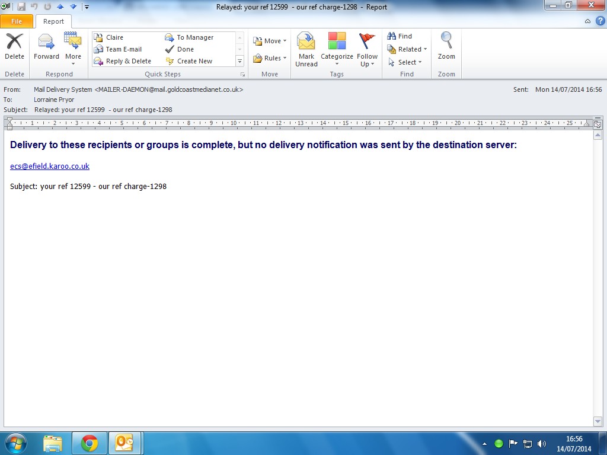Open Windows Explorer from taskbar
The height and width of the screenshot is (455, 607).
click(53, 443)
